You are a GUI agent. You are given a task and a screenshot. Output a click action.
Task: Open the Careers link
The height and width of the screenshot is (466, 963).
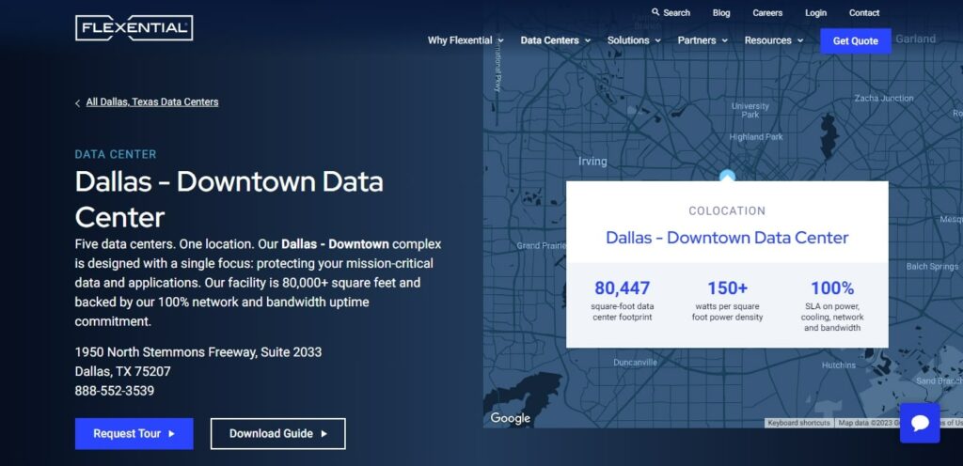(x=767, y=13)
